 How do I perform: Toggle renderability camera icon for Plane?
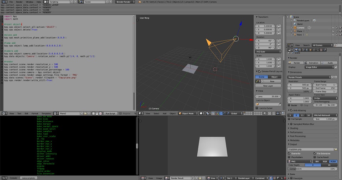pos(340,31)
